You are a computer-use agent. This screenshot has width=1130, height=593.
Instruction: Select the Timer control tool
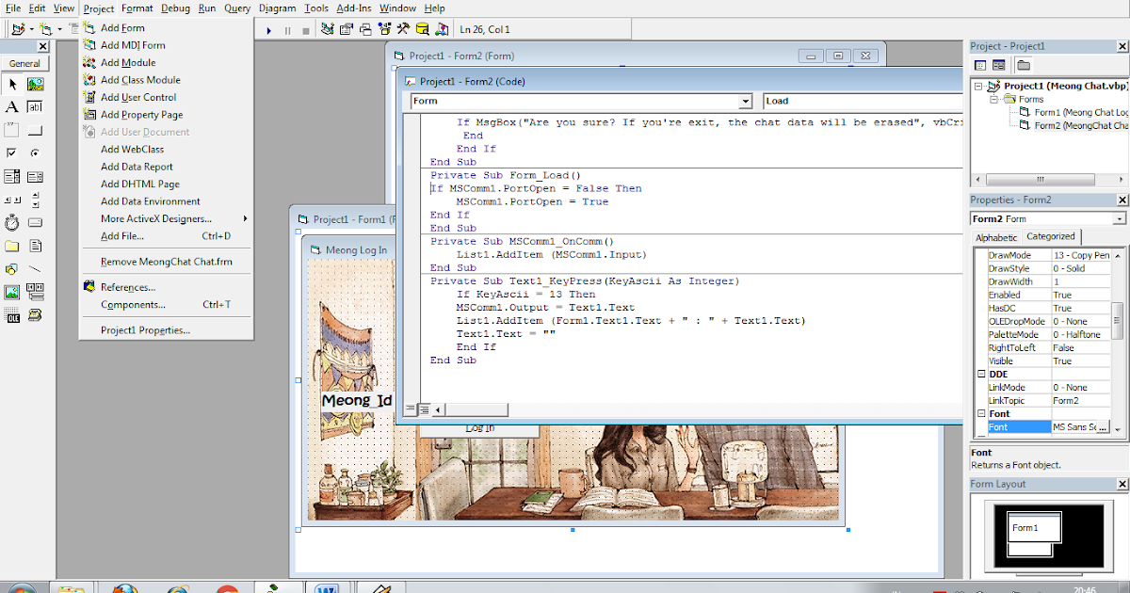[x=12, y=222]
